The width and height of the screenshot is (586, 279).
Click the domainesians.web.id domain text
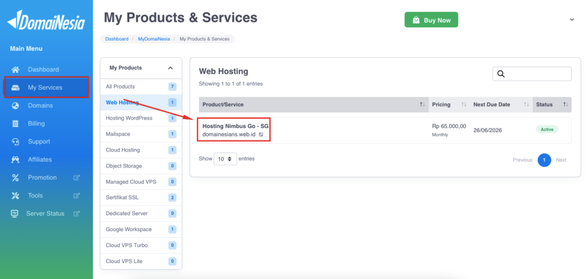point(229,134)
